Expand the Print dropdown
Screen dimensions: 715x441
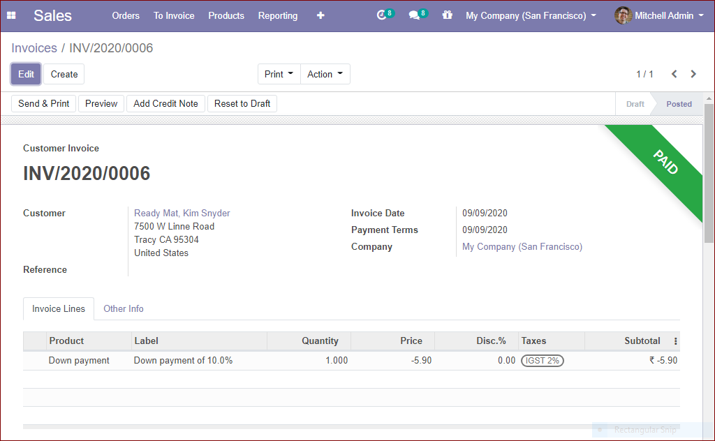click(x=279, y=74)
